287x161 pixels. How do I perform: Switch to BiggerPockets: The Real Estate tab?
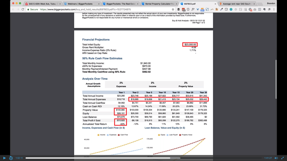point(121,4)
